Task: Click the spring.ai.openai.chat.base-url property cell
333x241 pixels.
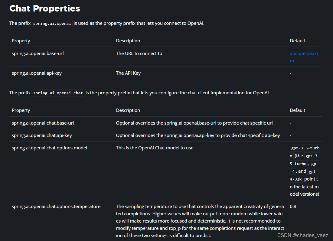Action: coord(43,123)
